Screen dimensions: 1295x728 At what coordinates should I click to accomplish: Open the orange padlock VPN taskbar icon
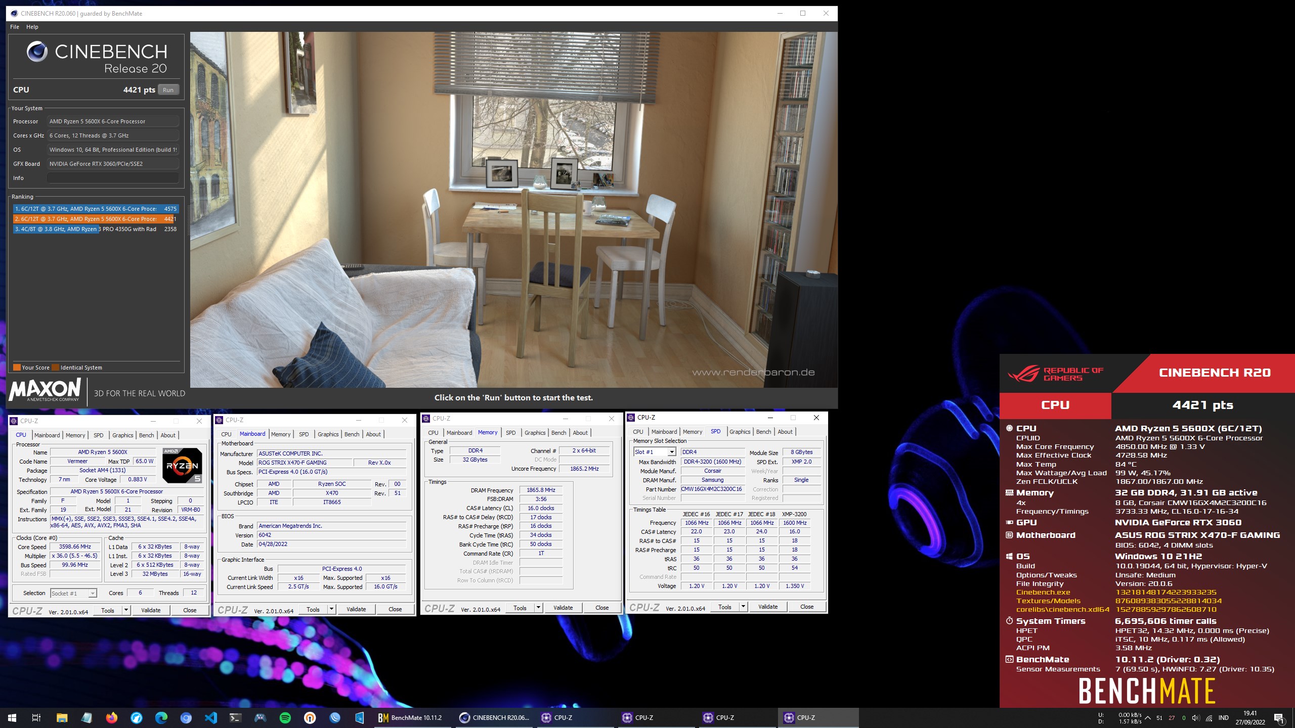(310, 717)
